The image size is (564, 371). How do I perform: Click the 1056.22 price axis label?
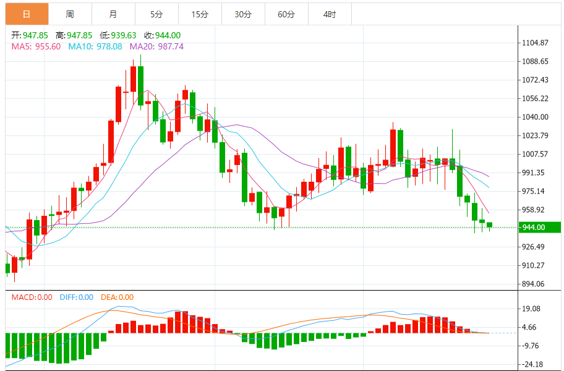pyautogui.click(x=535, y=98)
